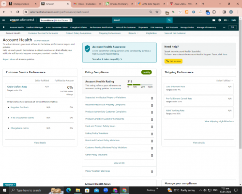The width and height of the screenshot is (242, 194).
Task: Open Negative feedback metric link
Action: (x=19, y=107)
